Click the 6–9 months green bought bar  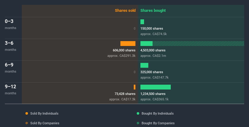click(x=144, y=65)
